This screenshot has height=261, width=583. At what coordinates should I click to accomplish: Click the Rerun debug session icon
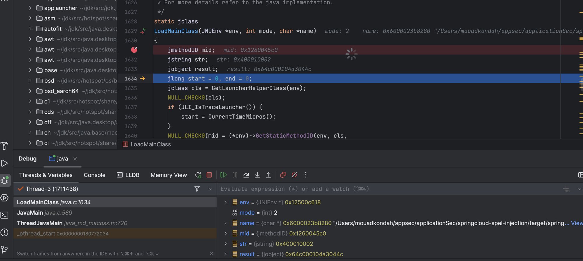pos(198,175)
